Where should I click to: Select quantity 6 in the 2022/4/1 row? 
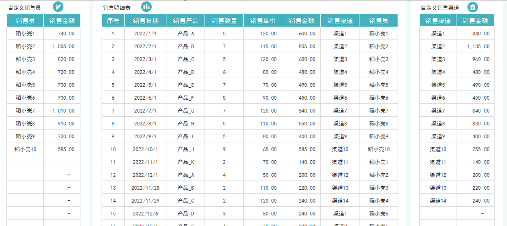[x=224, y=72]
